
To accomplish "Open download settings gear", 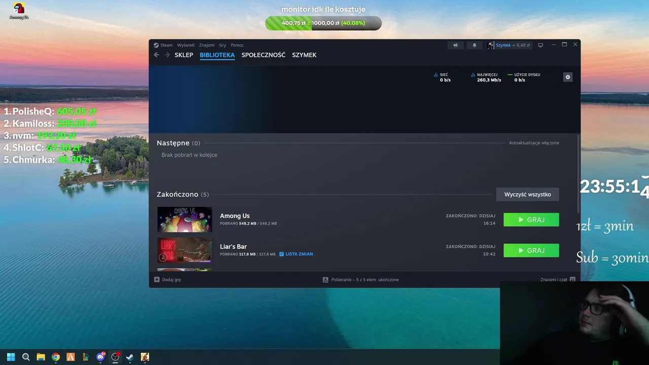I will (x=568, y=77).
